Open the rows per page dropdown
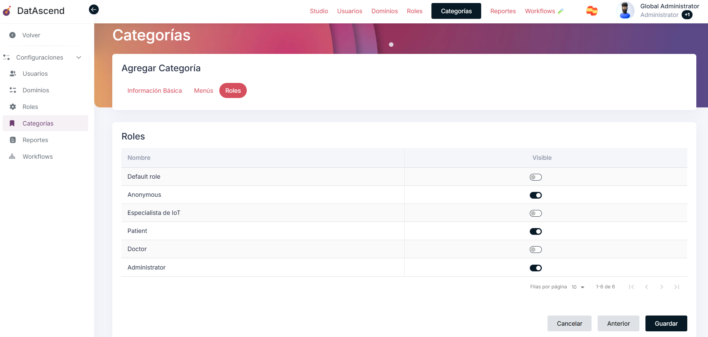Image resolution: width=708 pixels, height=337 pixels. coord(578,287)
